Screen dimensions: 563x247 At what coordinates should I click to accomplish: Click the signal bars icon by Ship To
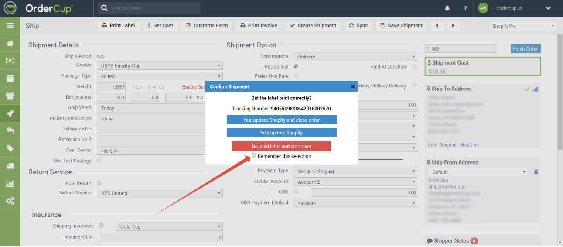click(x=536, y=89)
